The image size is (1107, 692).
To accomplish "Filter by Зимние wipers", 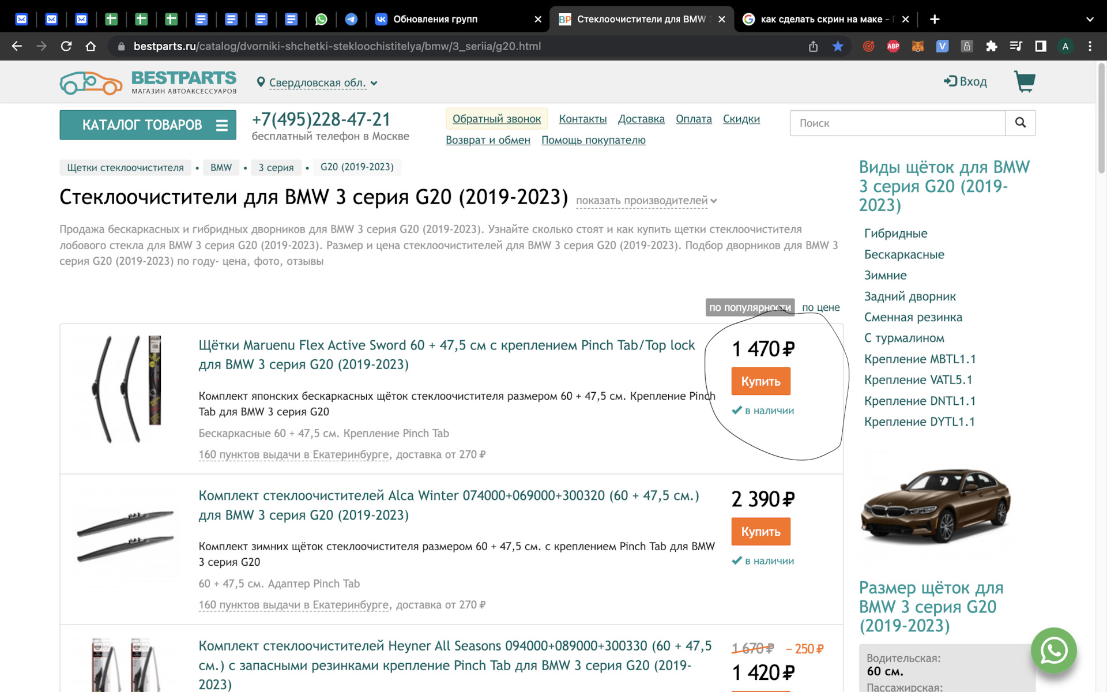I will 885,275.
